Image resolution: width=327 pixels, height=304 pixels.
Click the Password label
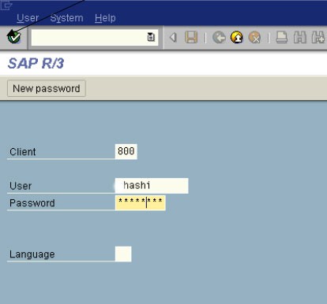(x=32, y=203)
